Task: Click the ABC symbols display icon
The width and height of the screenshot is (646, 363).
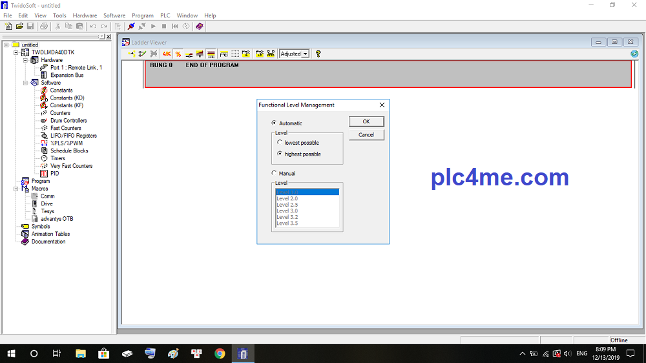Action: click(x=167, y=54)
